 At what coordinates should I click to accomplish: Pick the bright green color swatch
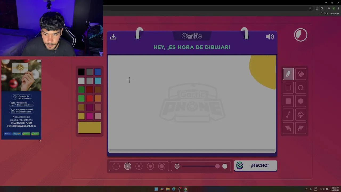(x=81, y=98)
